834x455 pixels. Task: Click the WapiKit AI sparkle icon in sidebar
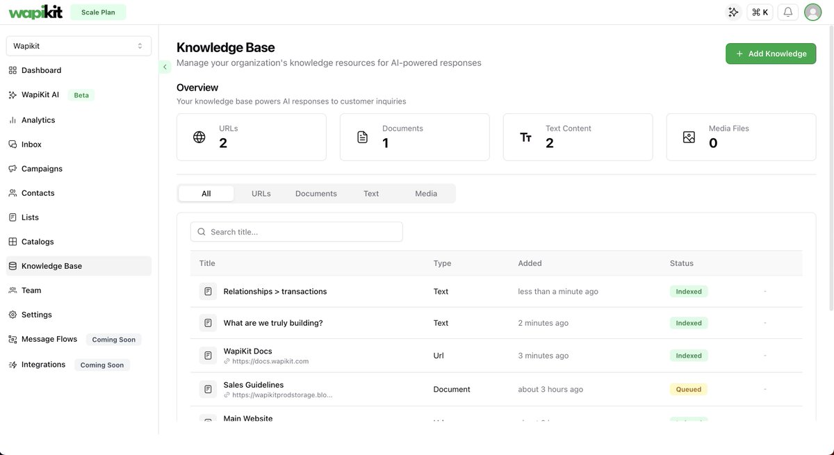click(13, 94)
